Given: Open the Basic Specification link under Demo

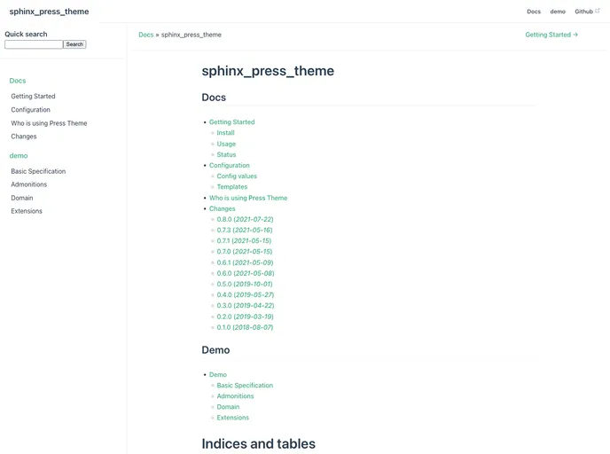Looking at the screenshot, I should tap(245, 385).
